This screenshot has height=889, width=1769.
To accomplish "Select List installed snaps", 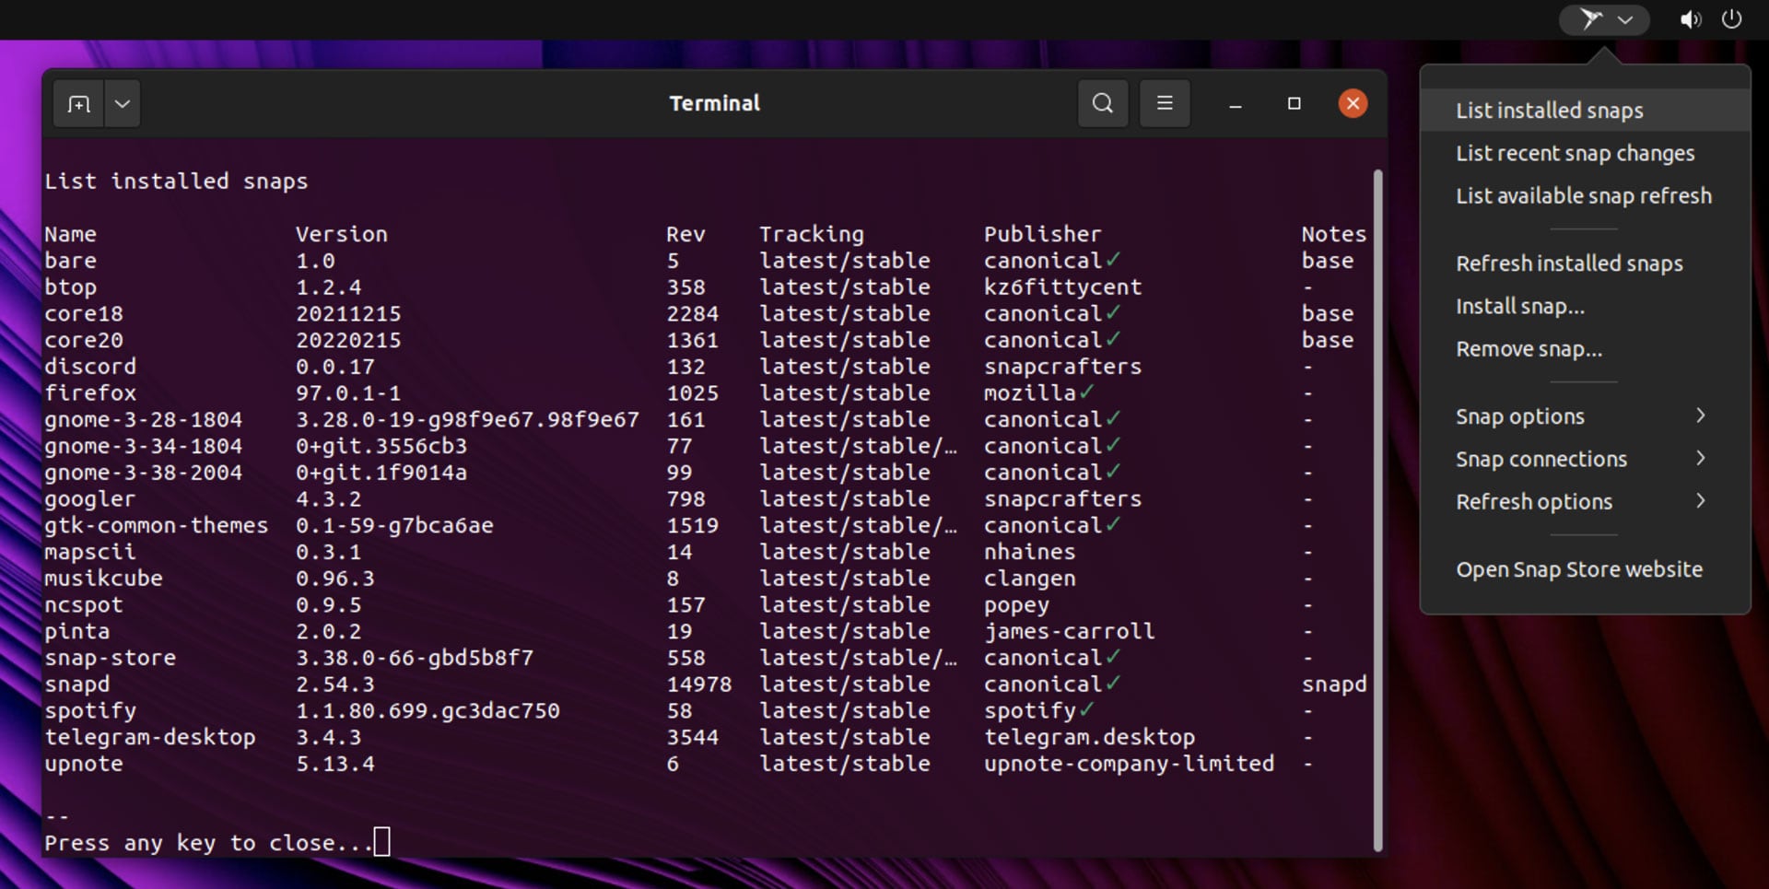I will (1585, 111).
